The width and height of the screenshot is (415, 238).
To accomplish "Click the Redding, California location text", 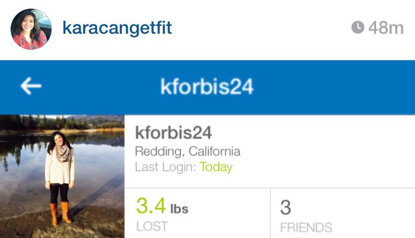I will (x=187, y=152).
